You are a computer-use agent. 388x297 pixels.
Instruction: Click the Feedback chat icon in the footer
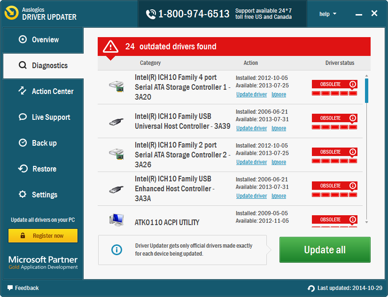(x=10, y=288)
